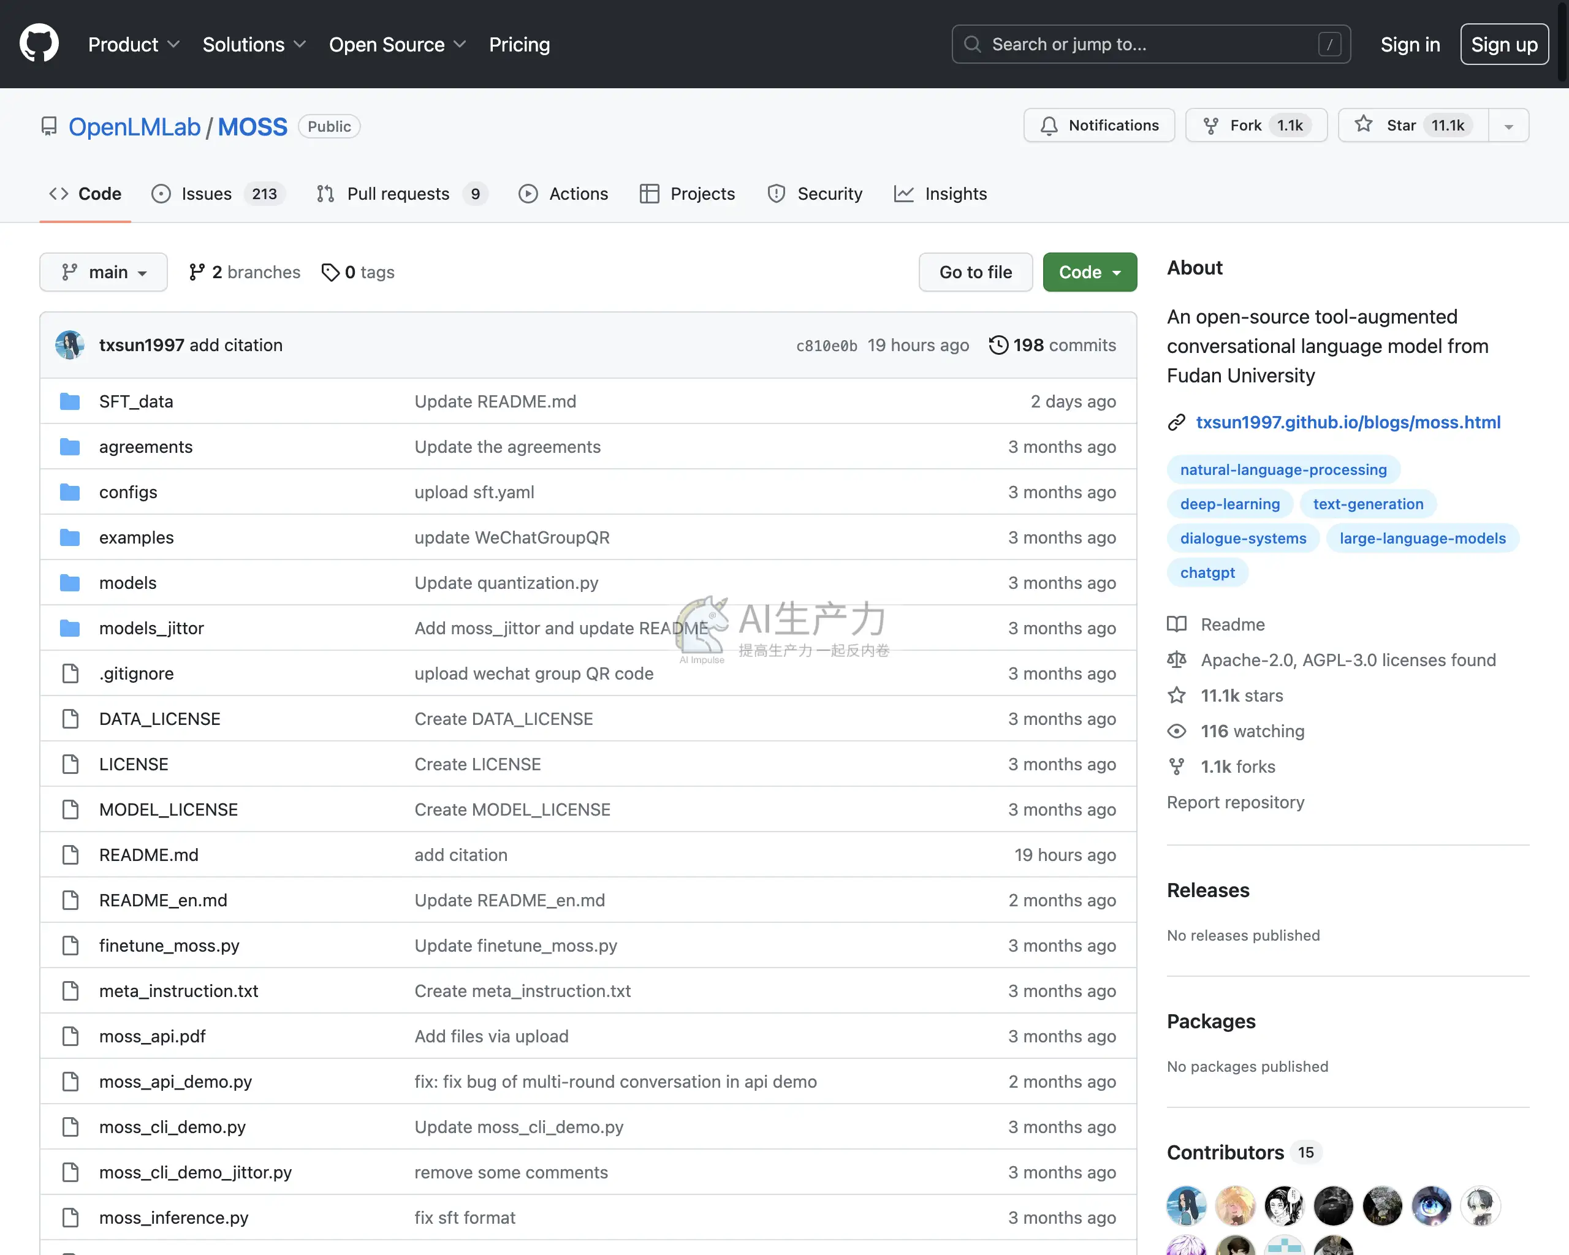Switch to the Code tab

85,194
